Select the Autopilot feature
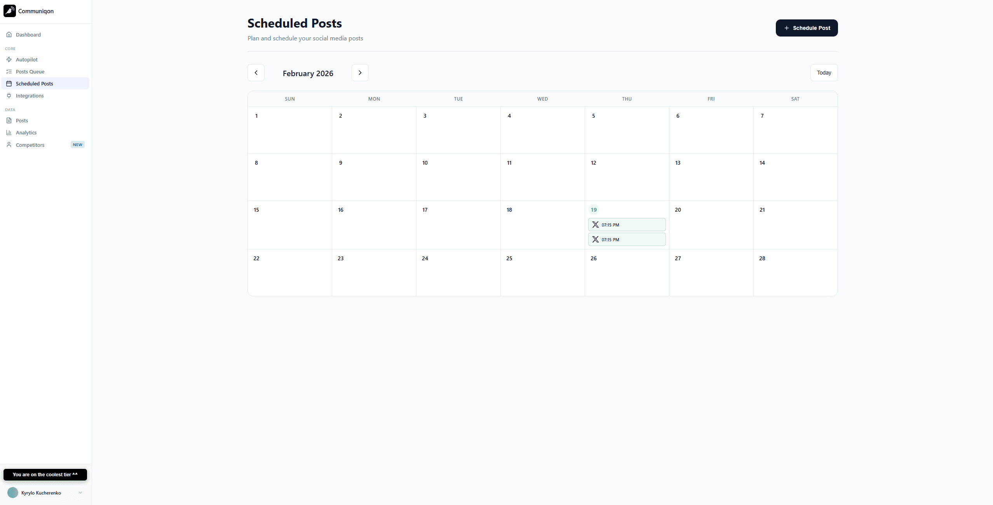The image size is (993, 505). coord(26,59)
